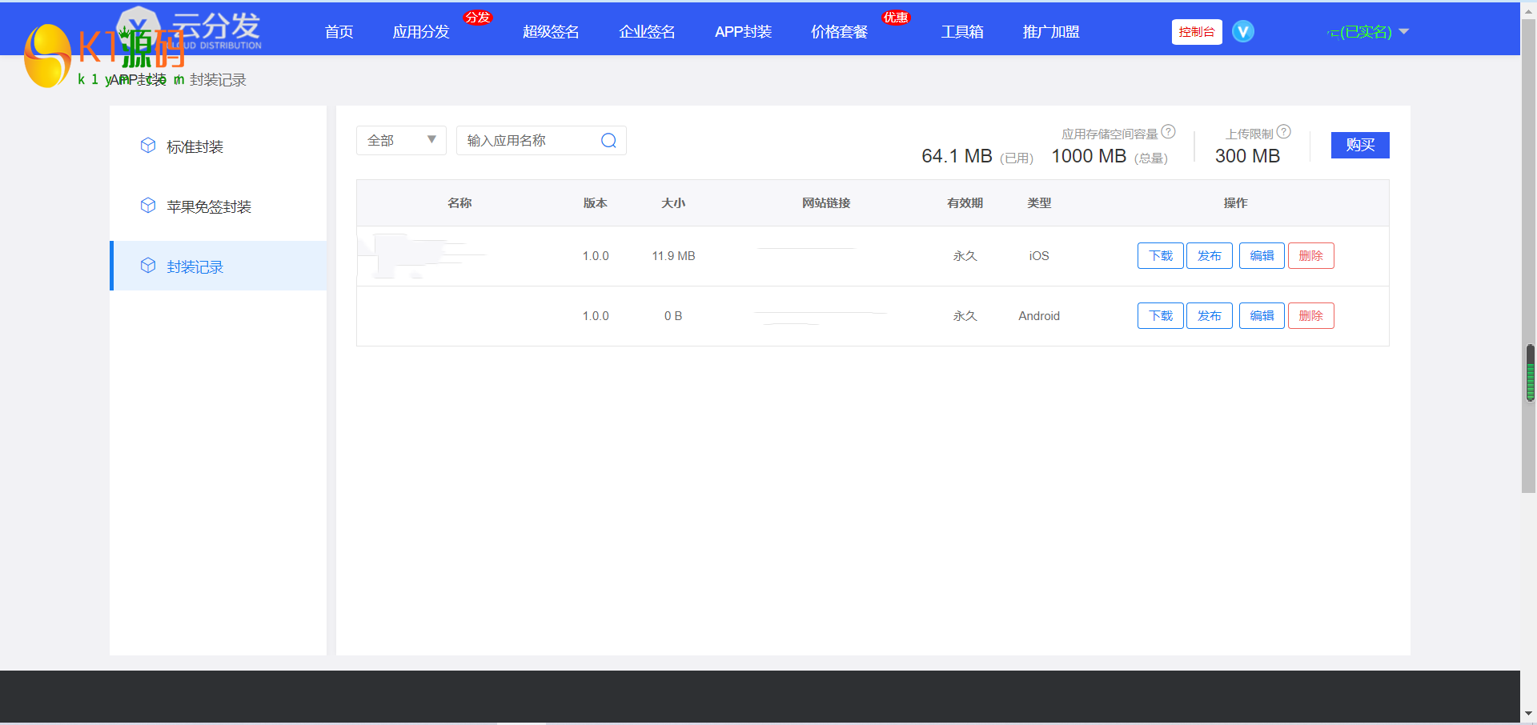Click the blue V badge icon

[x=1242, y=32]
